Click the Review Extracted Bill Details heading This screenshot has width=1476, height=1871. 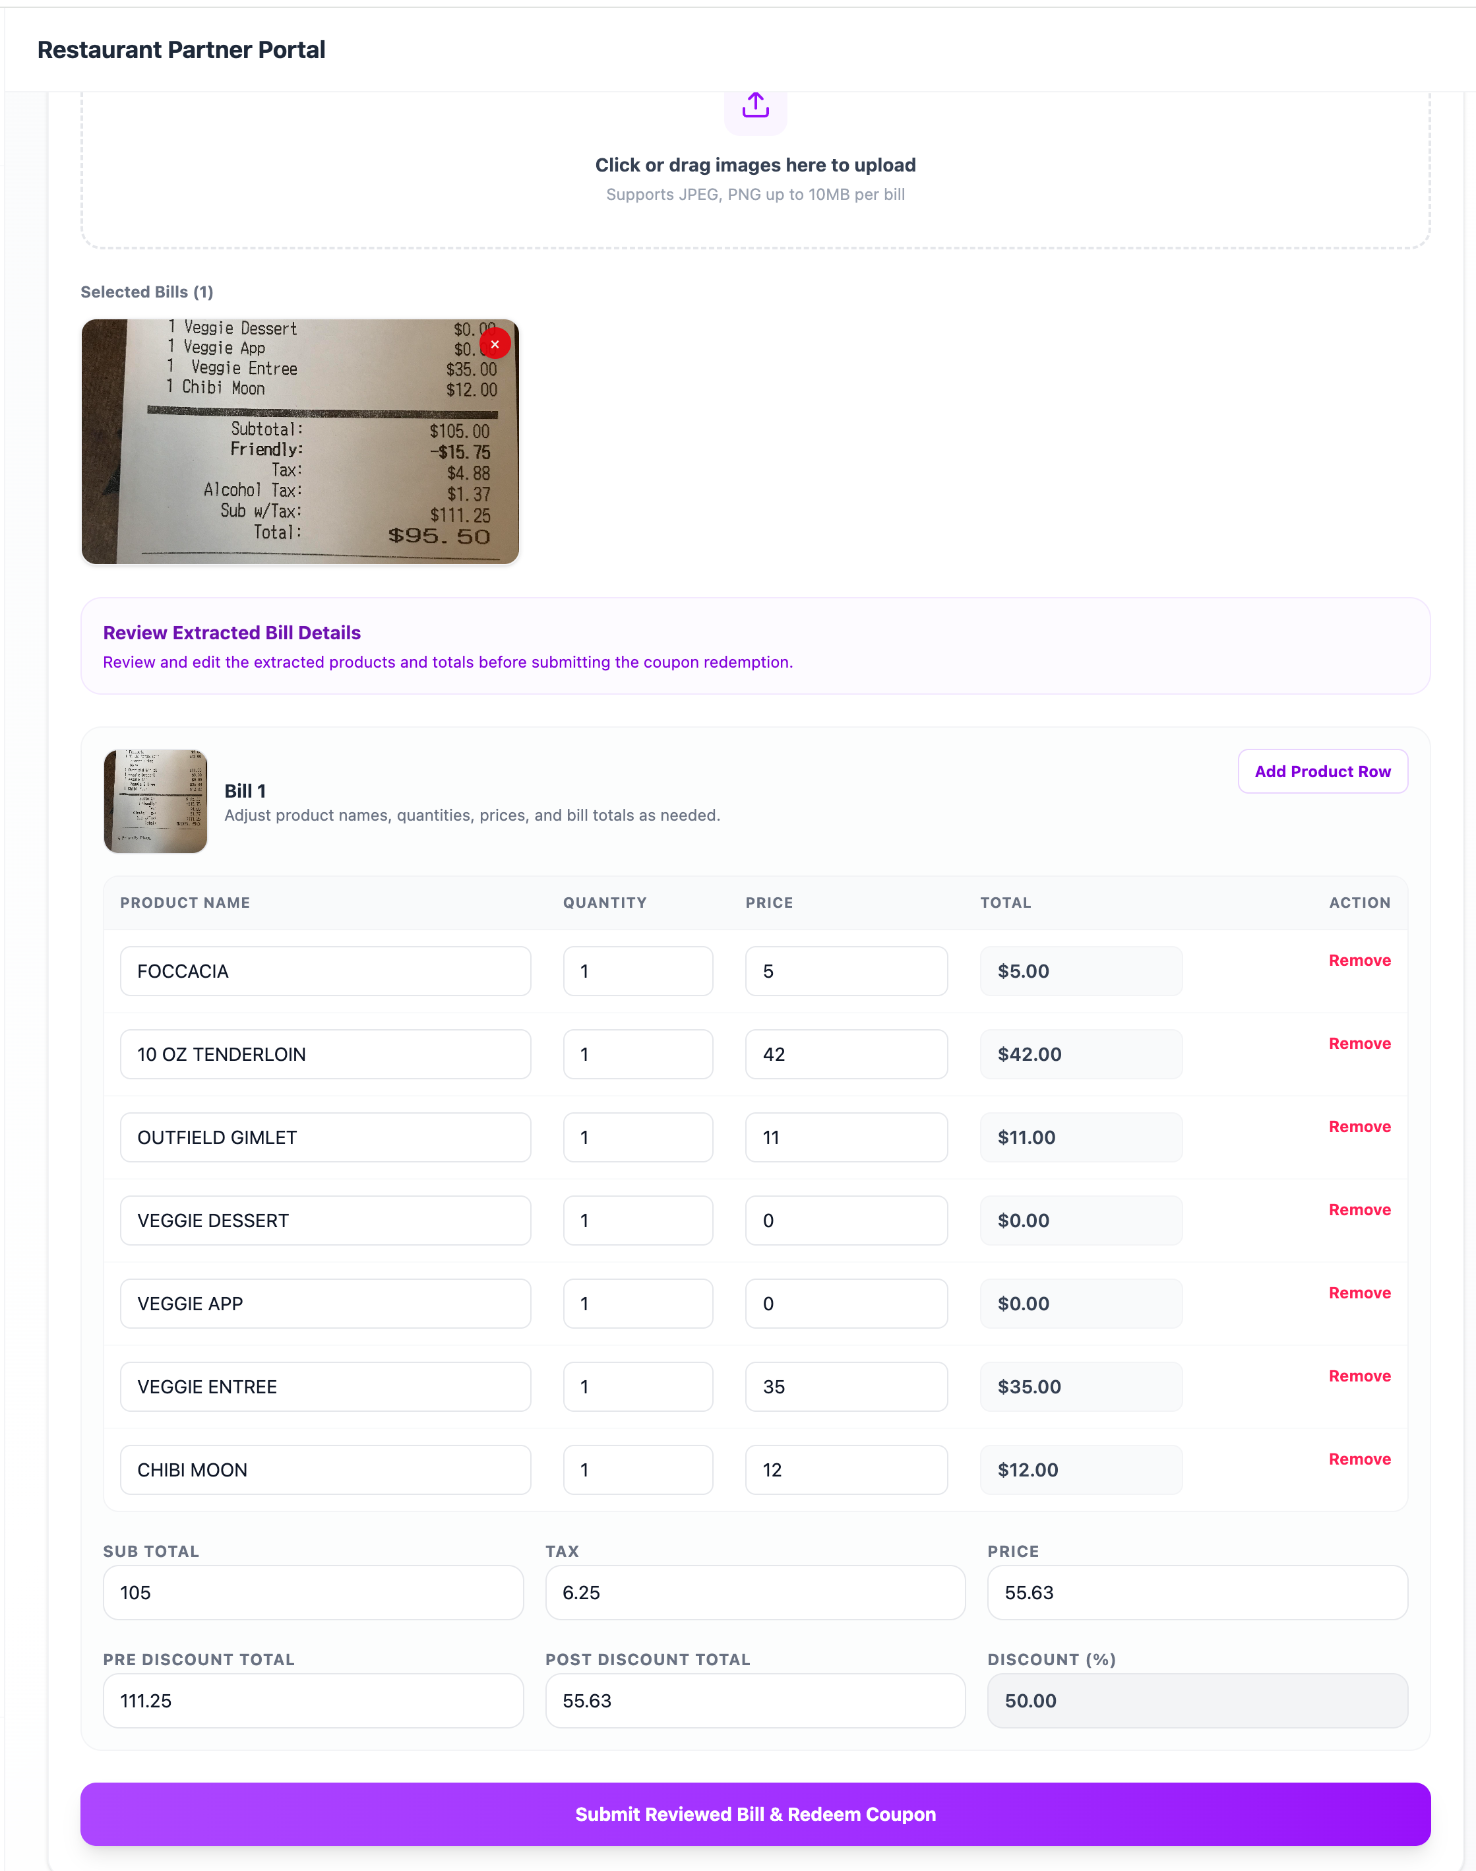point(231,632)
